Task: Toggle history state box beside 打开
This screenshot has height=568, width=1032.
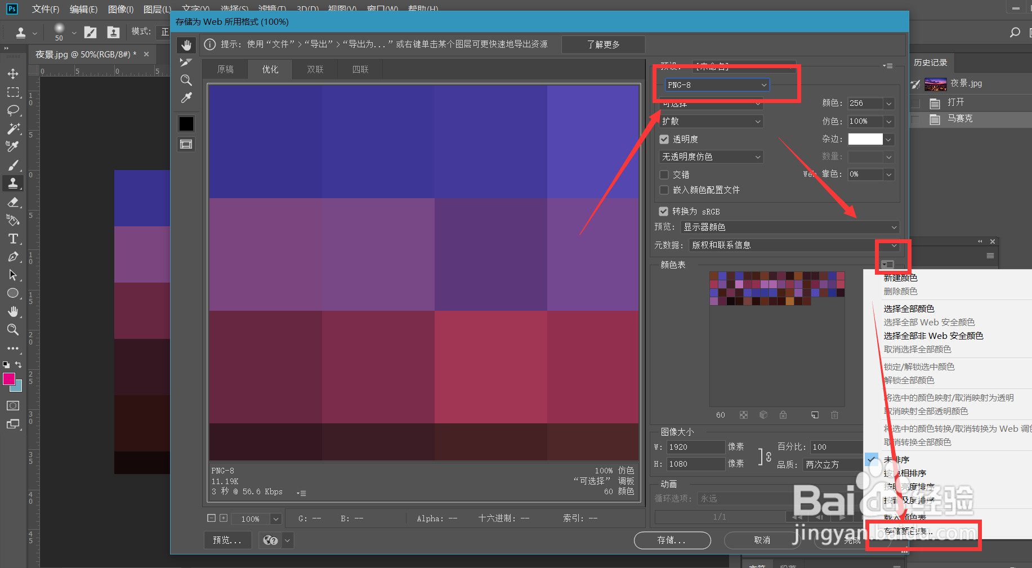Action: 915,103
